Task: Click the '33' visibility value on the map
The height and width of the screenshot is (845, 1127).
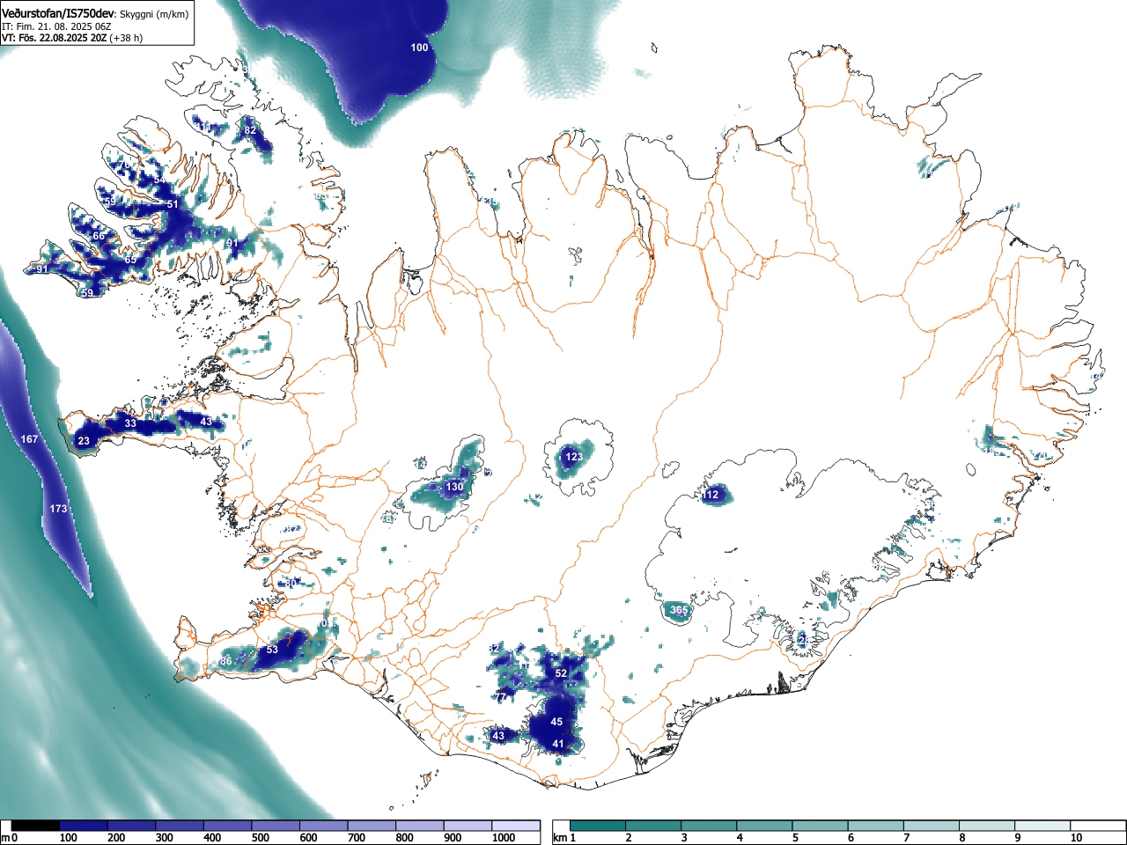Action: pyautogui.click(x=130, y=423)
